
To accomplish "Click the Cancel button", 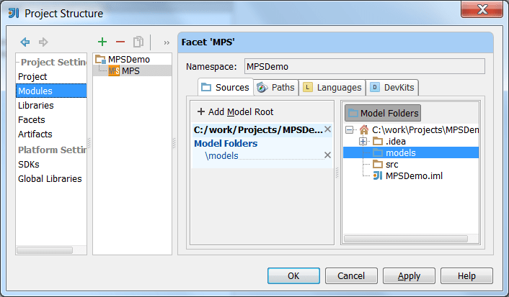I will coord(351,275).
